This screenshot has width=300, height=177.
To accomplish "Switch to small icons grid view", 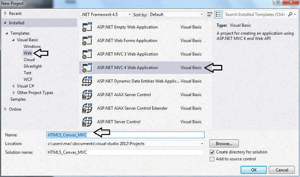I will 210,14.
